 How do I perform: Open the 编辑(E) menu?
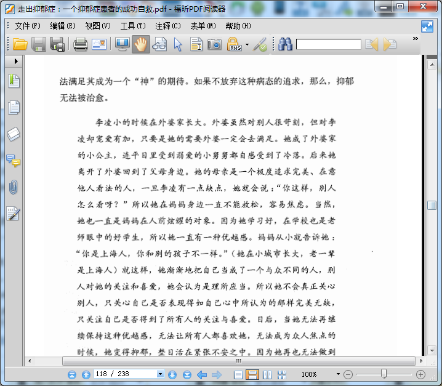coord(63,26)
